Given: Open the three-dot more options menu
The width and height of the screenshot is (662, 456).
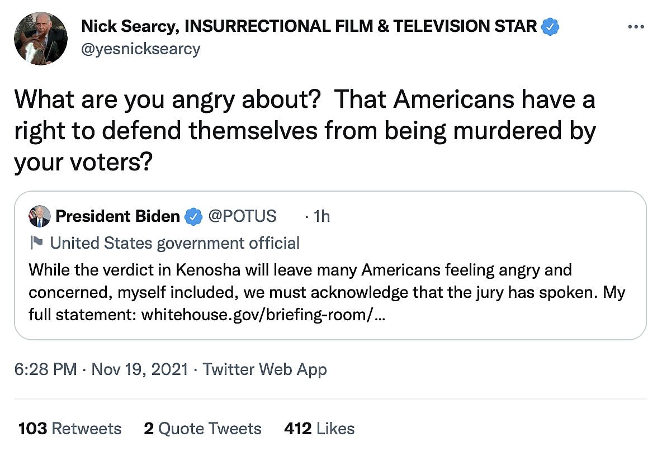Looking at the screenshot, I should (636, 27).
